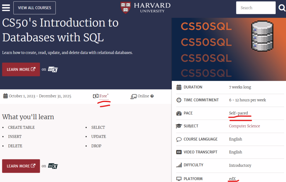Screen dimensions: 286x182
Task: Click the 'Self-paced' pace value
Action: [x=239, y=113]
